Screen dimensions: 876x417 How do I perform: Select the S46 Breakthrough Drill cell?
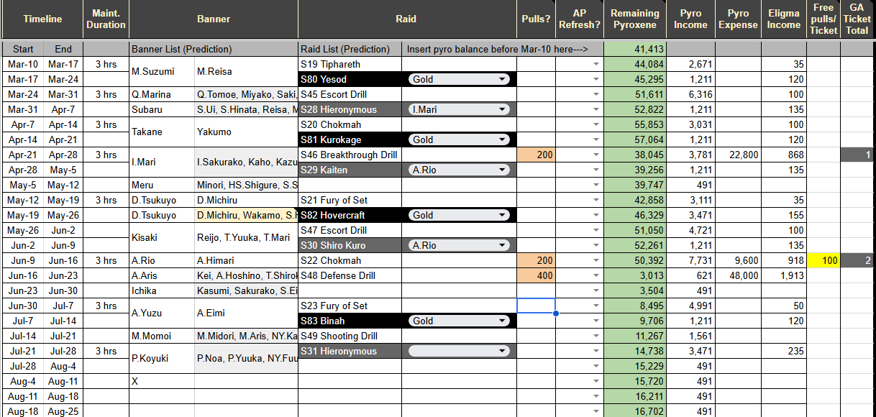pos(350,155)
